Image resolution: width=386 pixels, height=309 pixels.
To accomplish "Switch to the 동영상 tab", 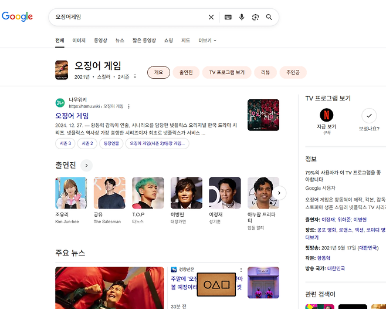I will [100, 41].
